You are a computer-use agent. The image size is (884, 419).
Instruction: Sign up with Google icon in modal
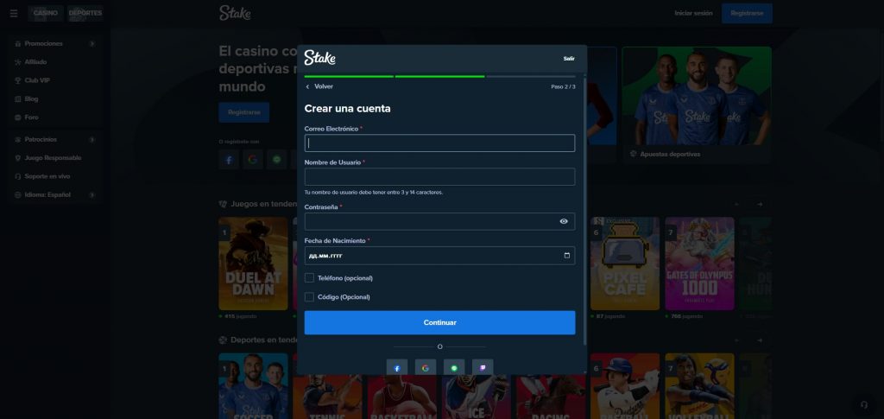425,367
